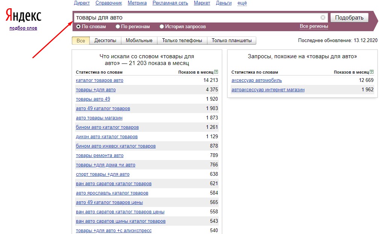Go to the Яндекс logo home page
The image size is (381, 234).
tap(23, 15)
